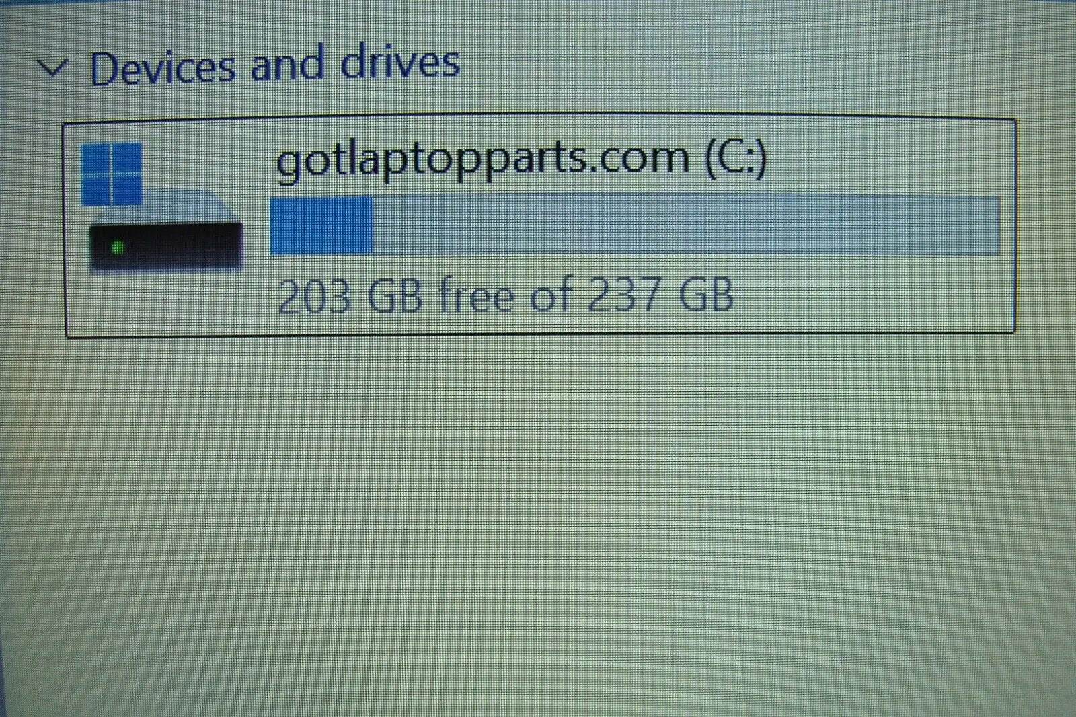Click the 203 GB free of 237 GB text

(505, 295)
